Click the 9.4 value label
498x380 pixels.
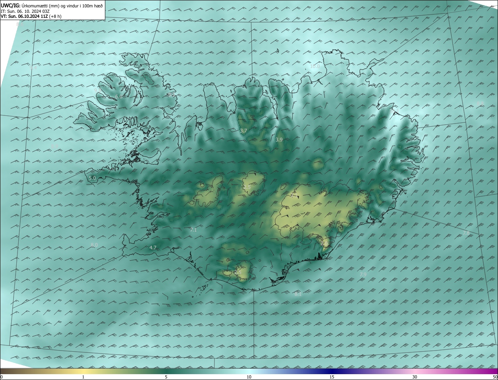tap(33, 68)
